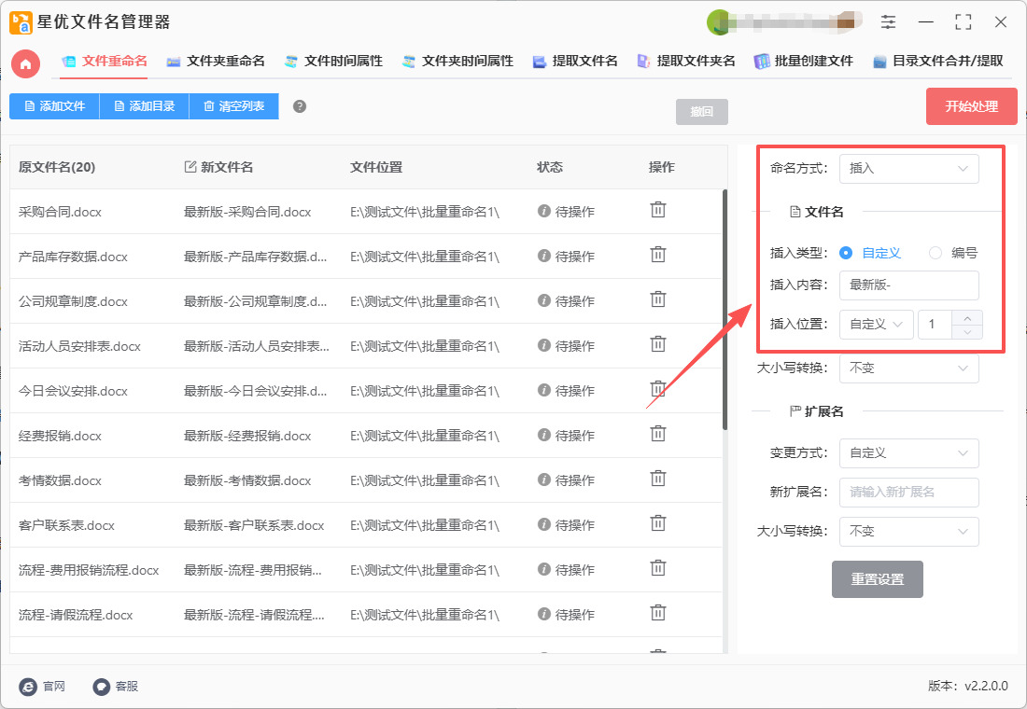Screen dimensions: 1027x709
Task: Switch to 目录文件合并/提取 tab
Action: coord(938,62)
